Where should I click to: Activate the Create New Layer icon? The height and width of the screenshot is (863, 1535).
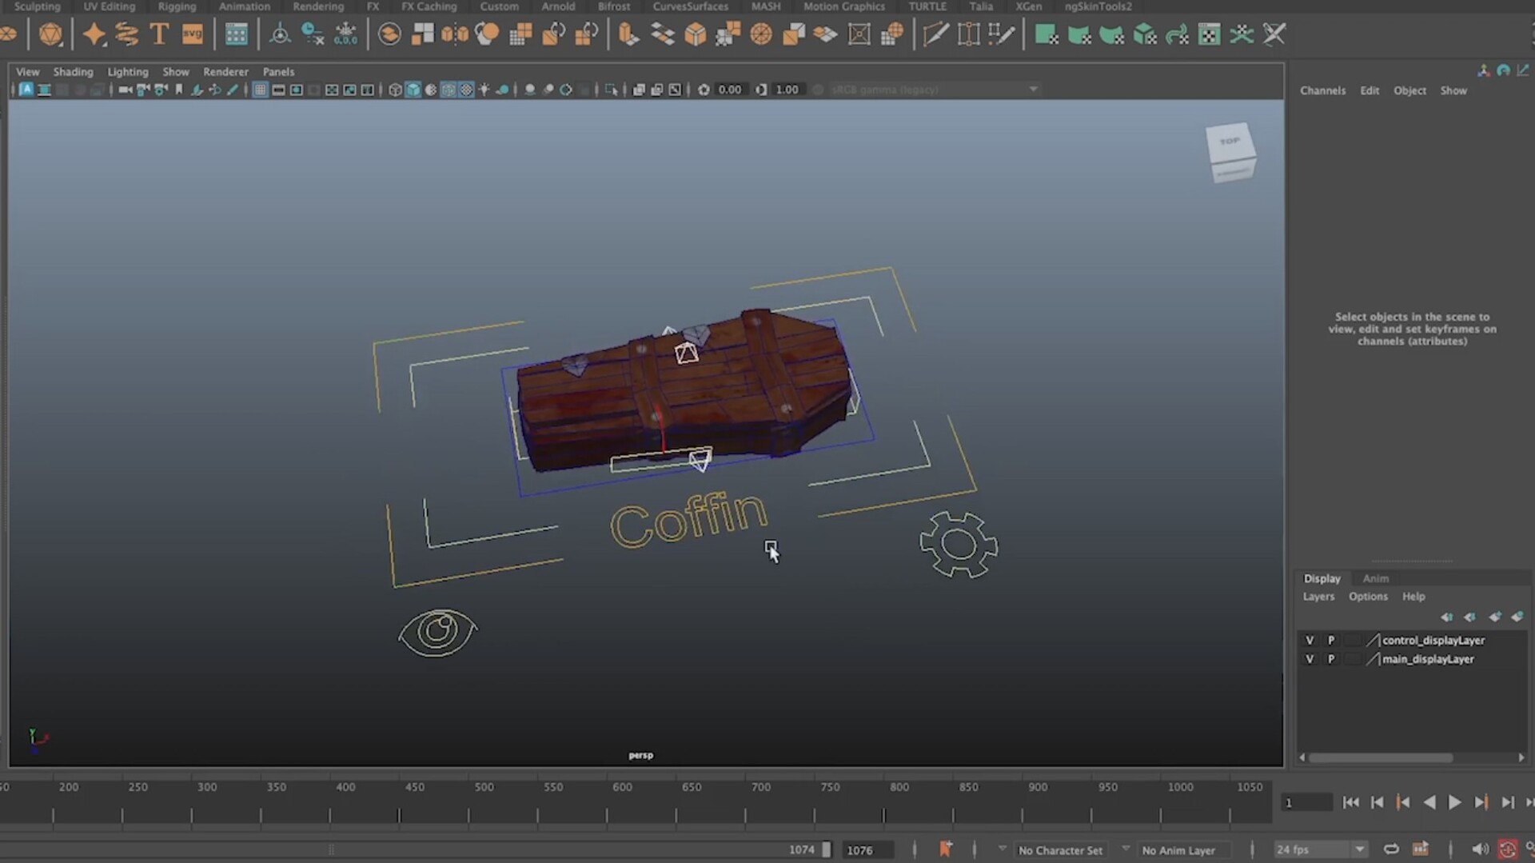[1496, 617]
